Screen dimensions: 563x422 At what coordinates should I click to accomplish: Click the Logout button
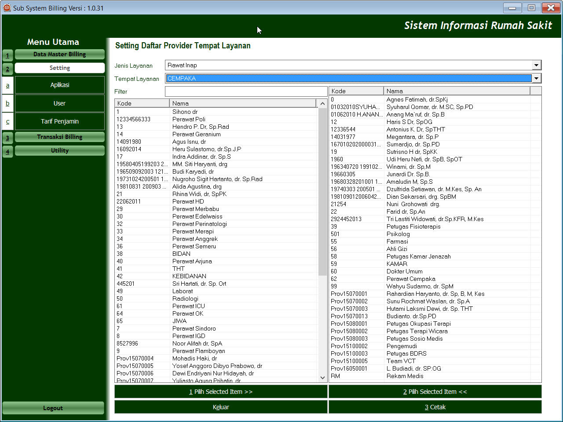coord(53,408)
